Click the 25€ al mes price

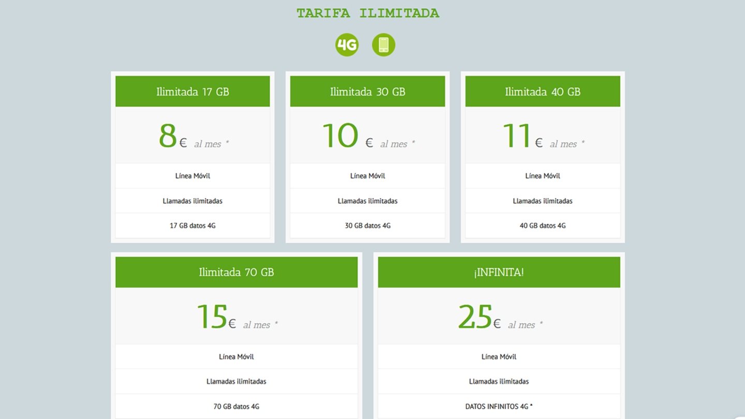tap(500, 317)
